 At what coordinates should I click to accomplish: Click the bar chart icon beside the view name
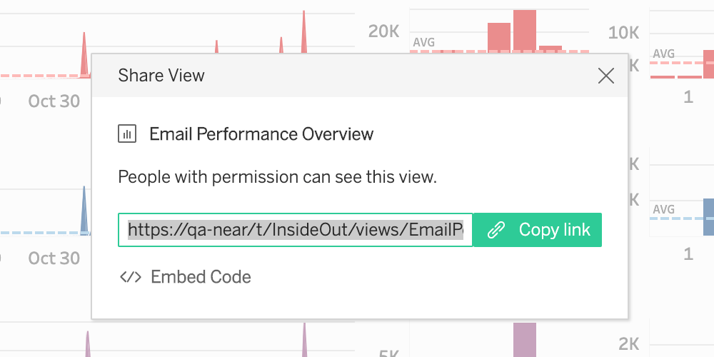point(127,134)
